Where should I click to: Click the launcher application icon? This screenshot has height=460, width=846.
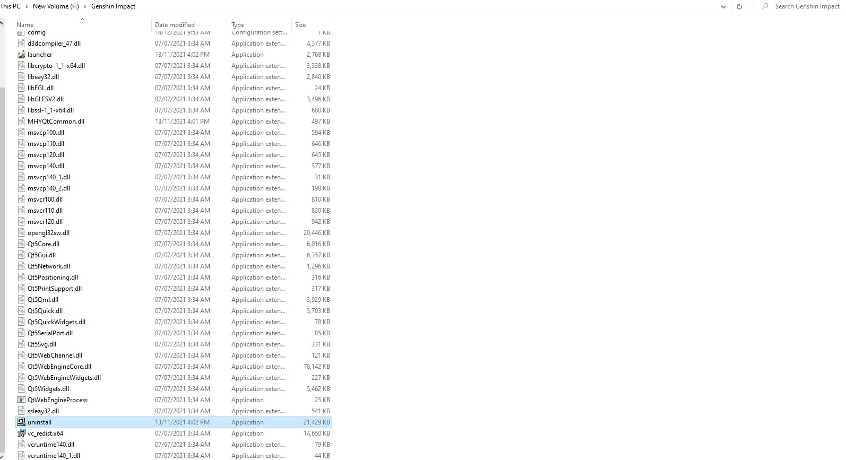[x=21, y=55]
